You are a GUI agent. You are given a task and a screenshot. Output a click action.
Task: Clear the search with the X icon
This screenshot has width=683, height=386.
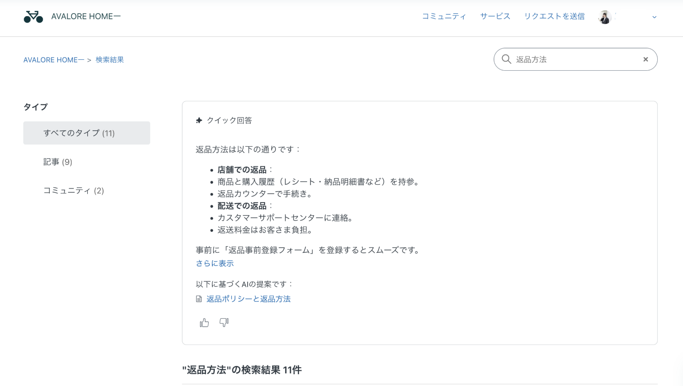click(645, 59)
